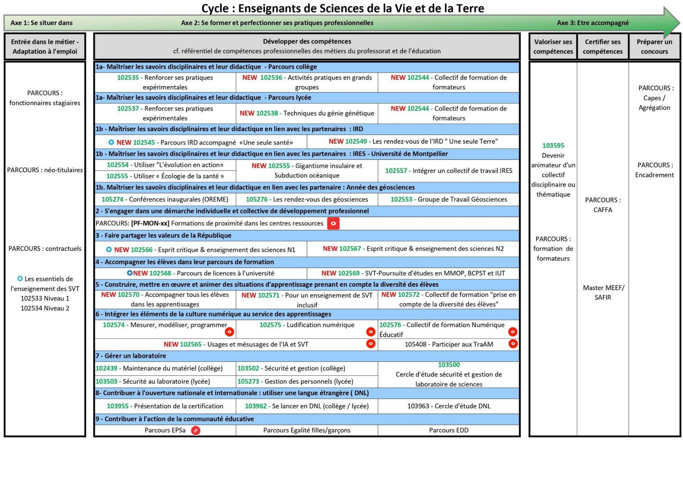Viewport: 683px width, 478px height.
Task: Click the red eye icon beside Formations de proximité
Action: click(x=333, y=224)
